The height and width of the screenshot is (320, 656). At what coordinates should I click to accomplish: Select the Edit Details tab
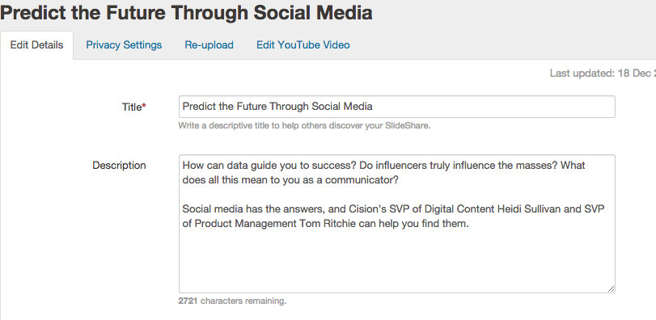[37, 45]
